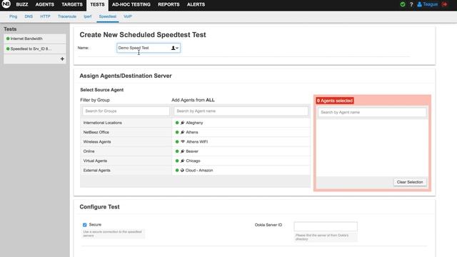
Task: Open the REPORTS menu
Action: (x=169, y=5)
